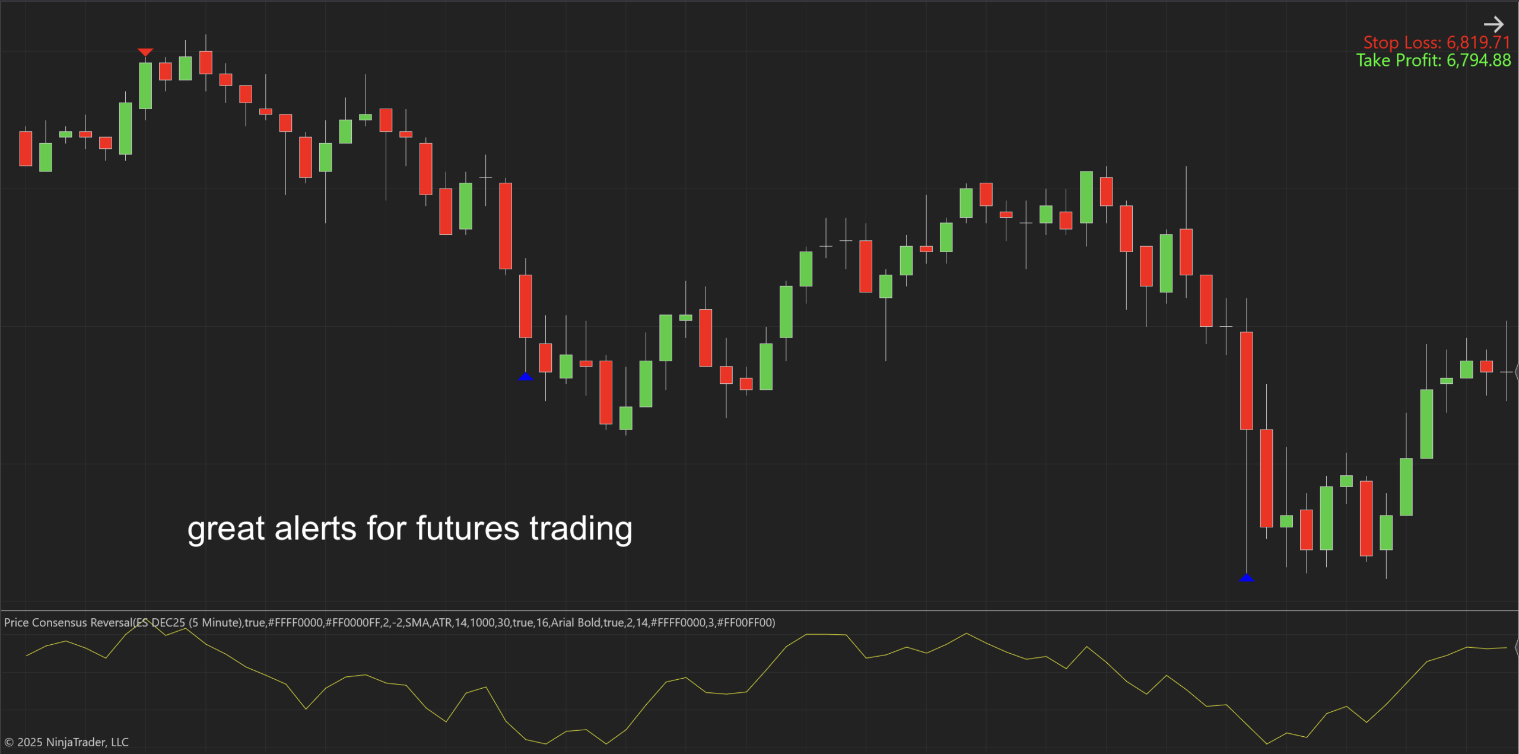Select the Take Profit 6,794.88 label

(x=1433, y=61)
